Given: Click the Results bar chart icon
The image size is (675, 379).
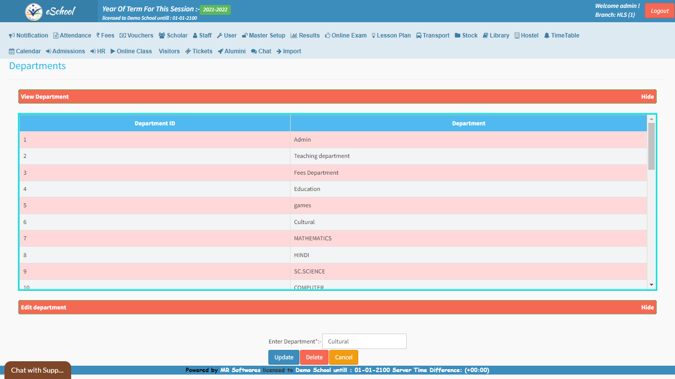Looking at the screenshot, I should click(294, 36).
